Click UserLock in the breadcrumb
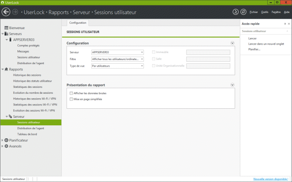 [34, 12]
